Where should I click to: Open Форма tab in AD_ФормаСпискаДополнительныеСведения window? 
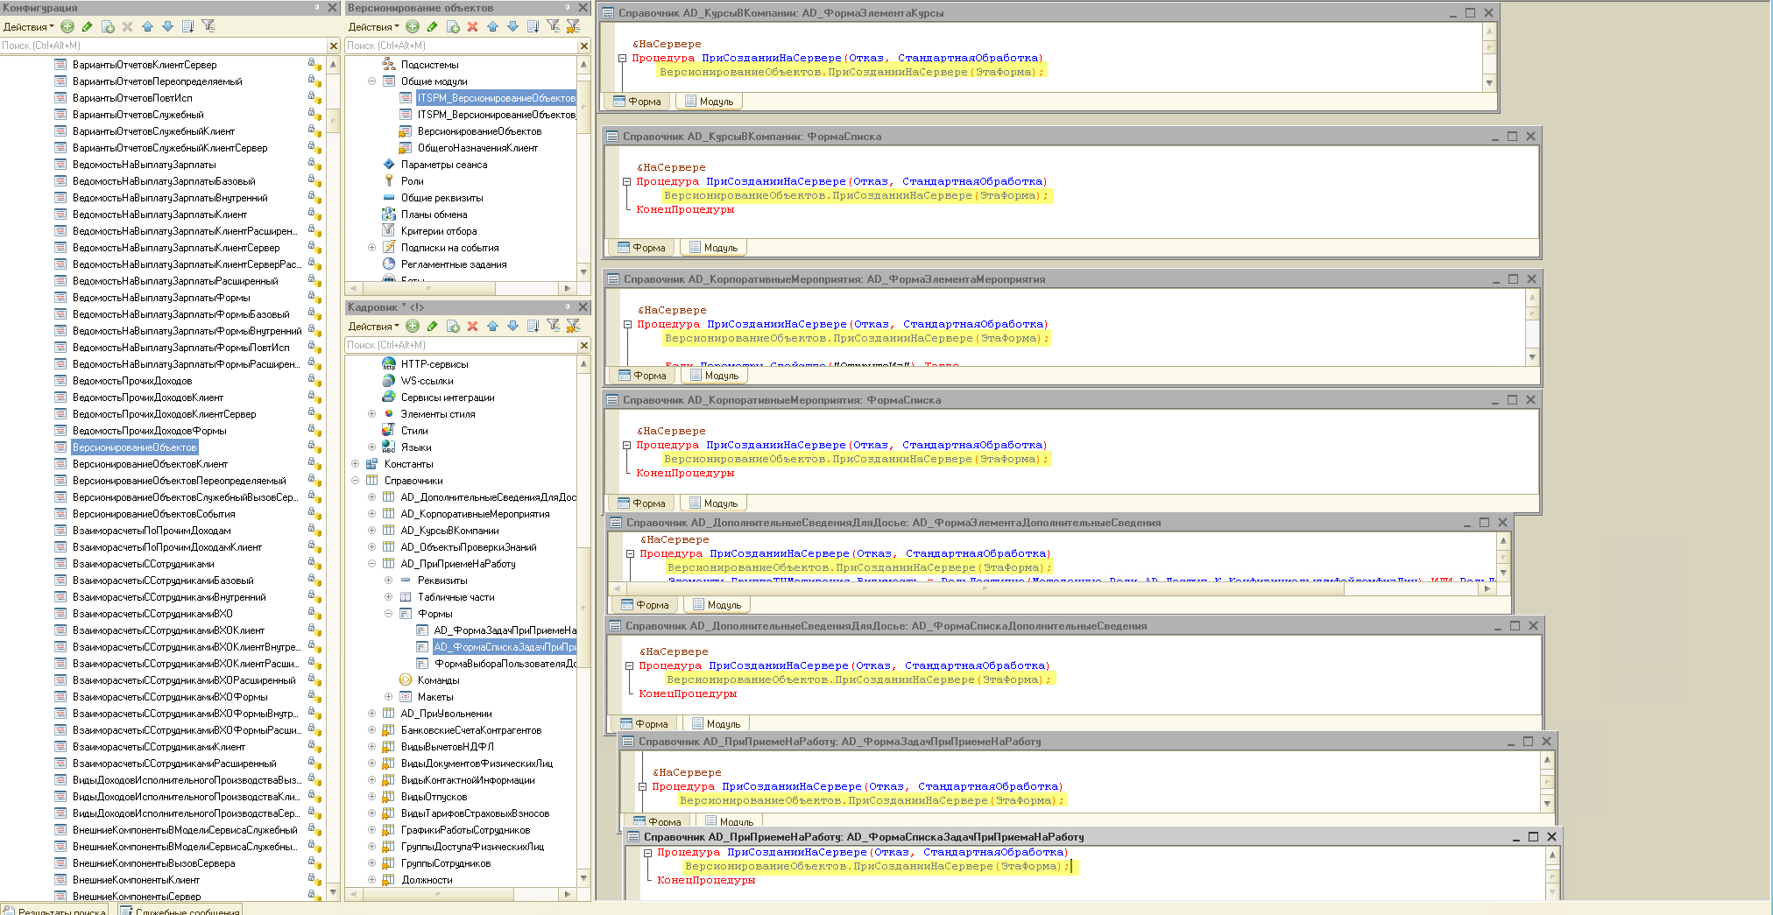[x=644, y=724]
